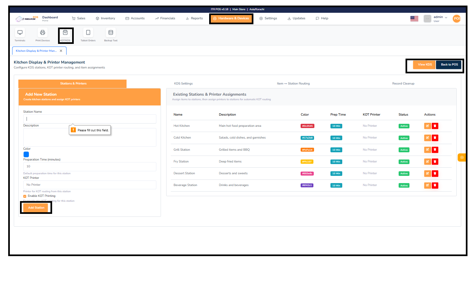476x281 pixels.
Task: Switch to the KDS Settings tab
Action: [x=183, y=83]
